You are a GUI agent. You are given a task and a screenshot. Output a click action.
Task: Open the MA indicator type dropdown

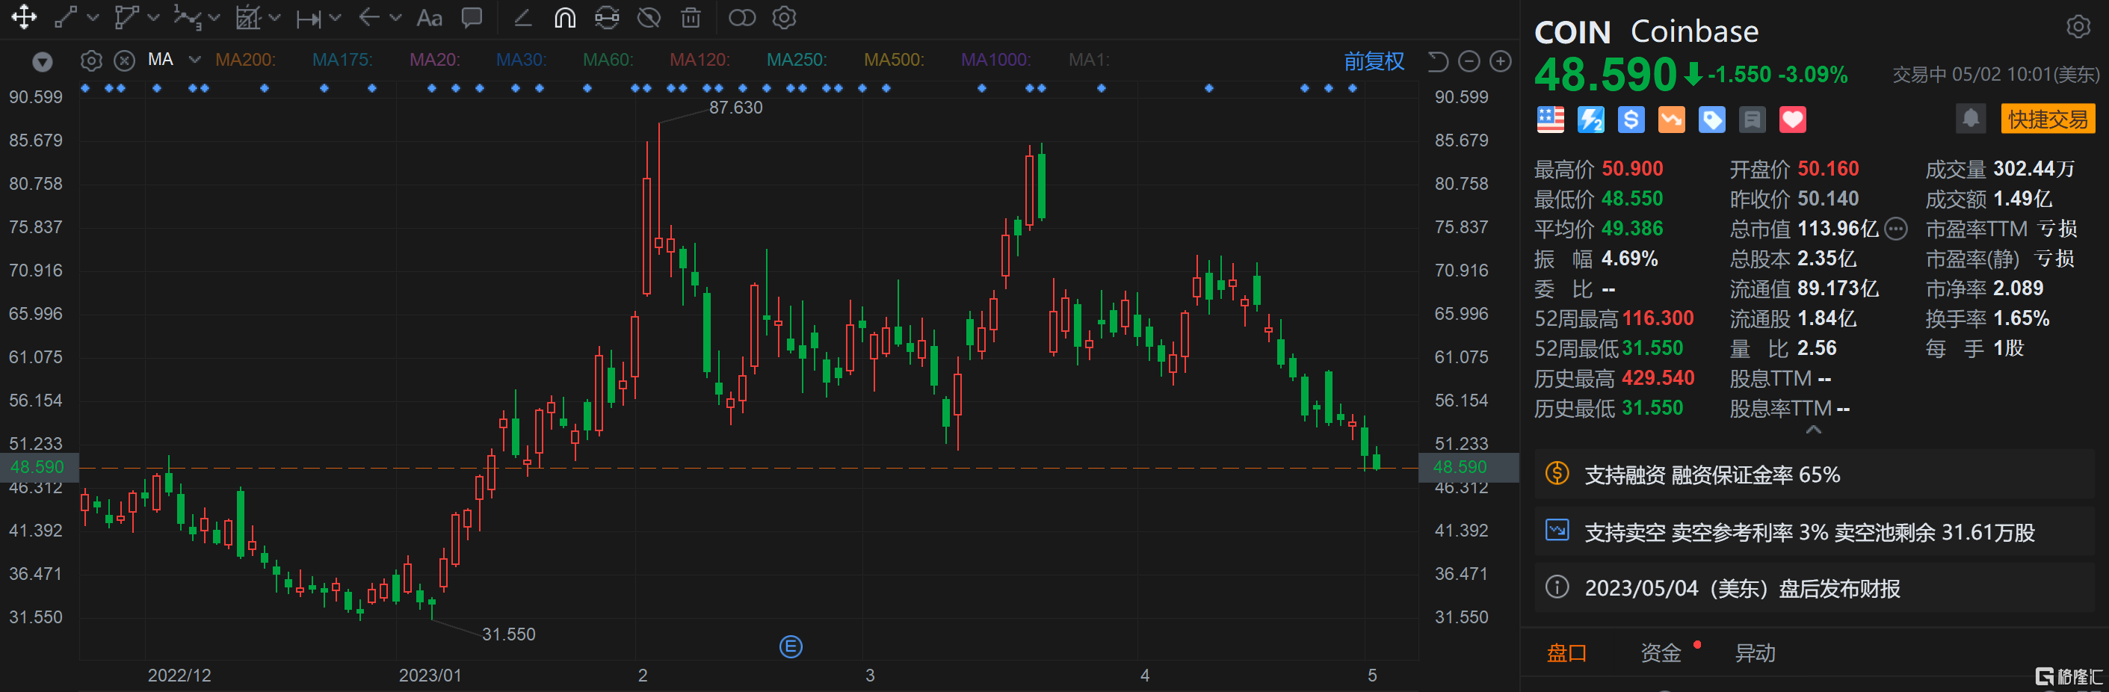point(195,60)
